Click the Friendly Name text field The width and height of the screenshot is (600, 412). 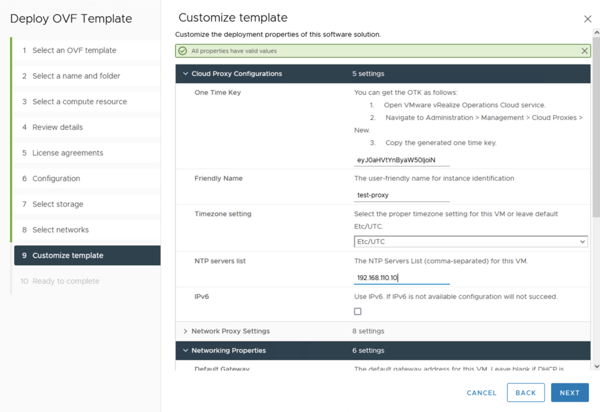[402, 195]
